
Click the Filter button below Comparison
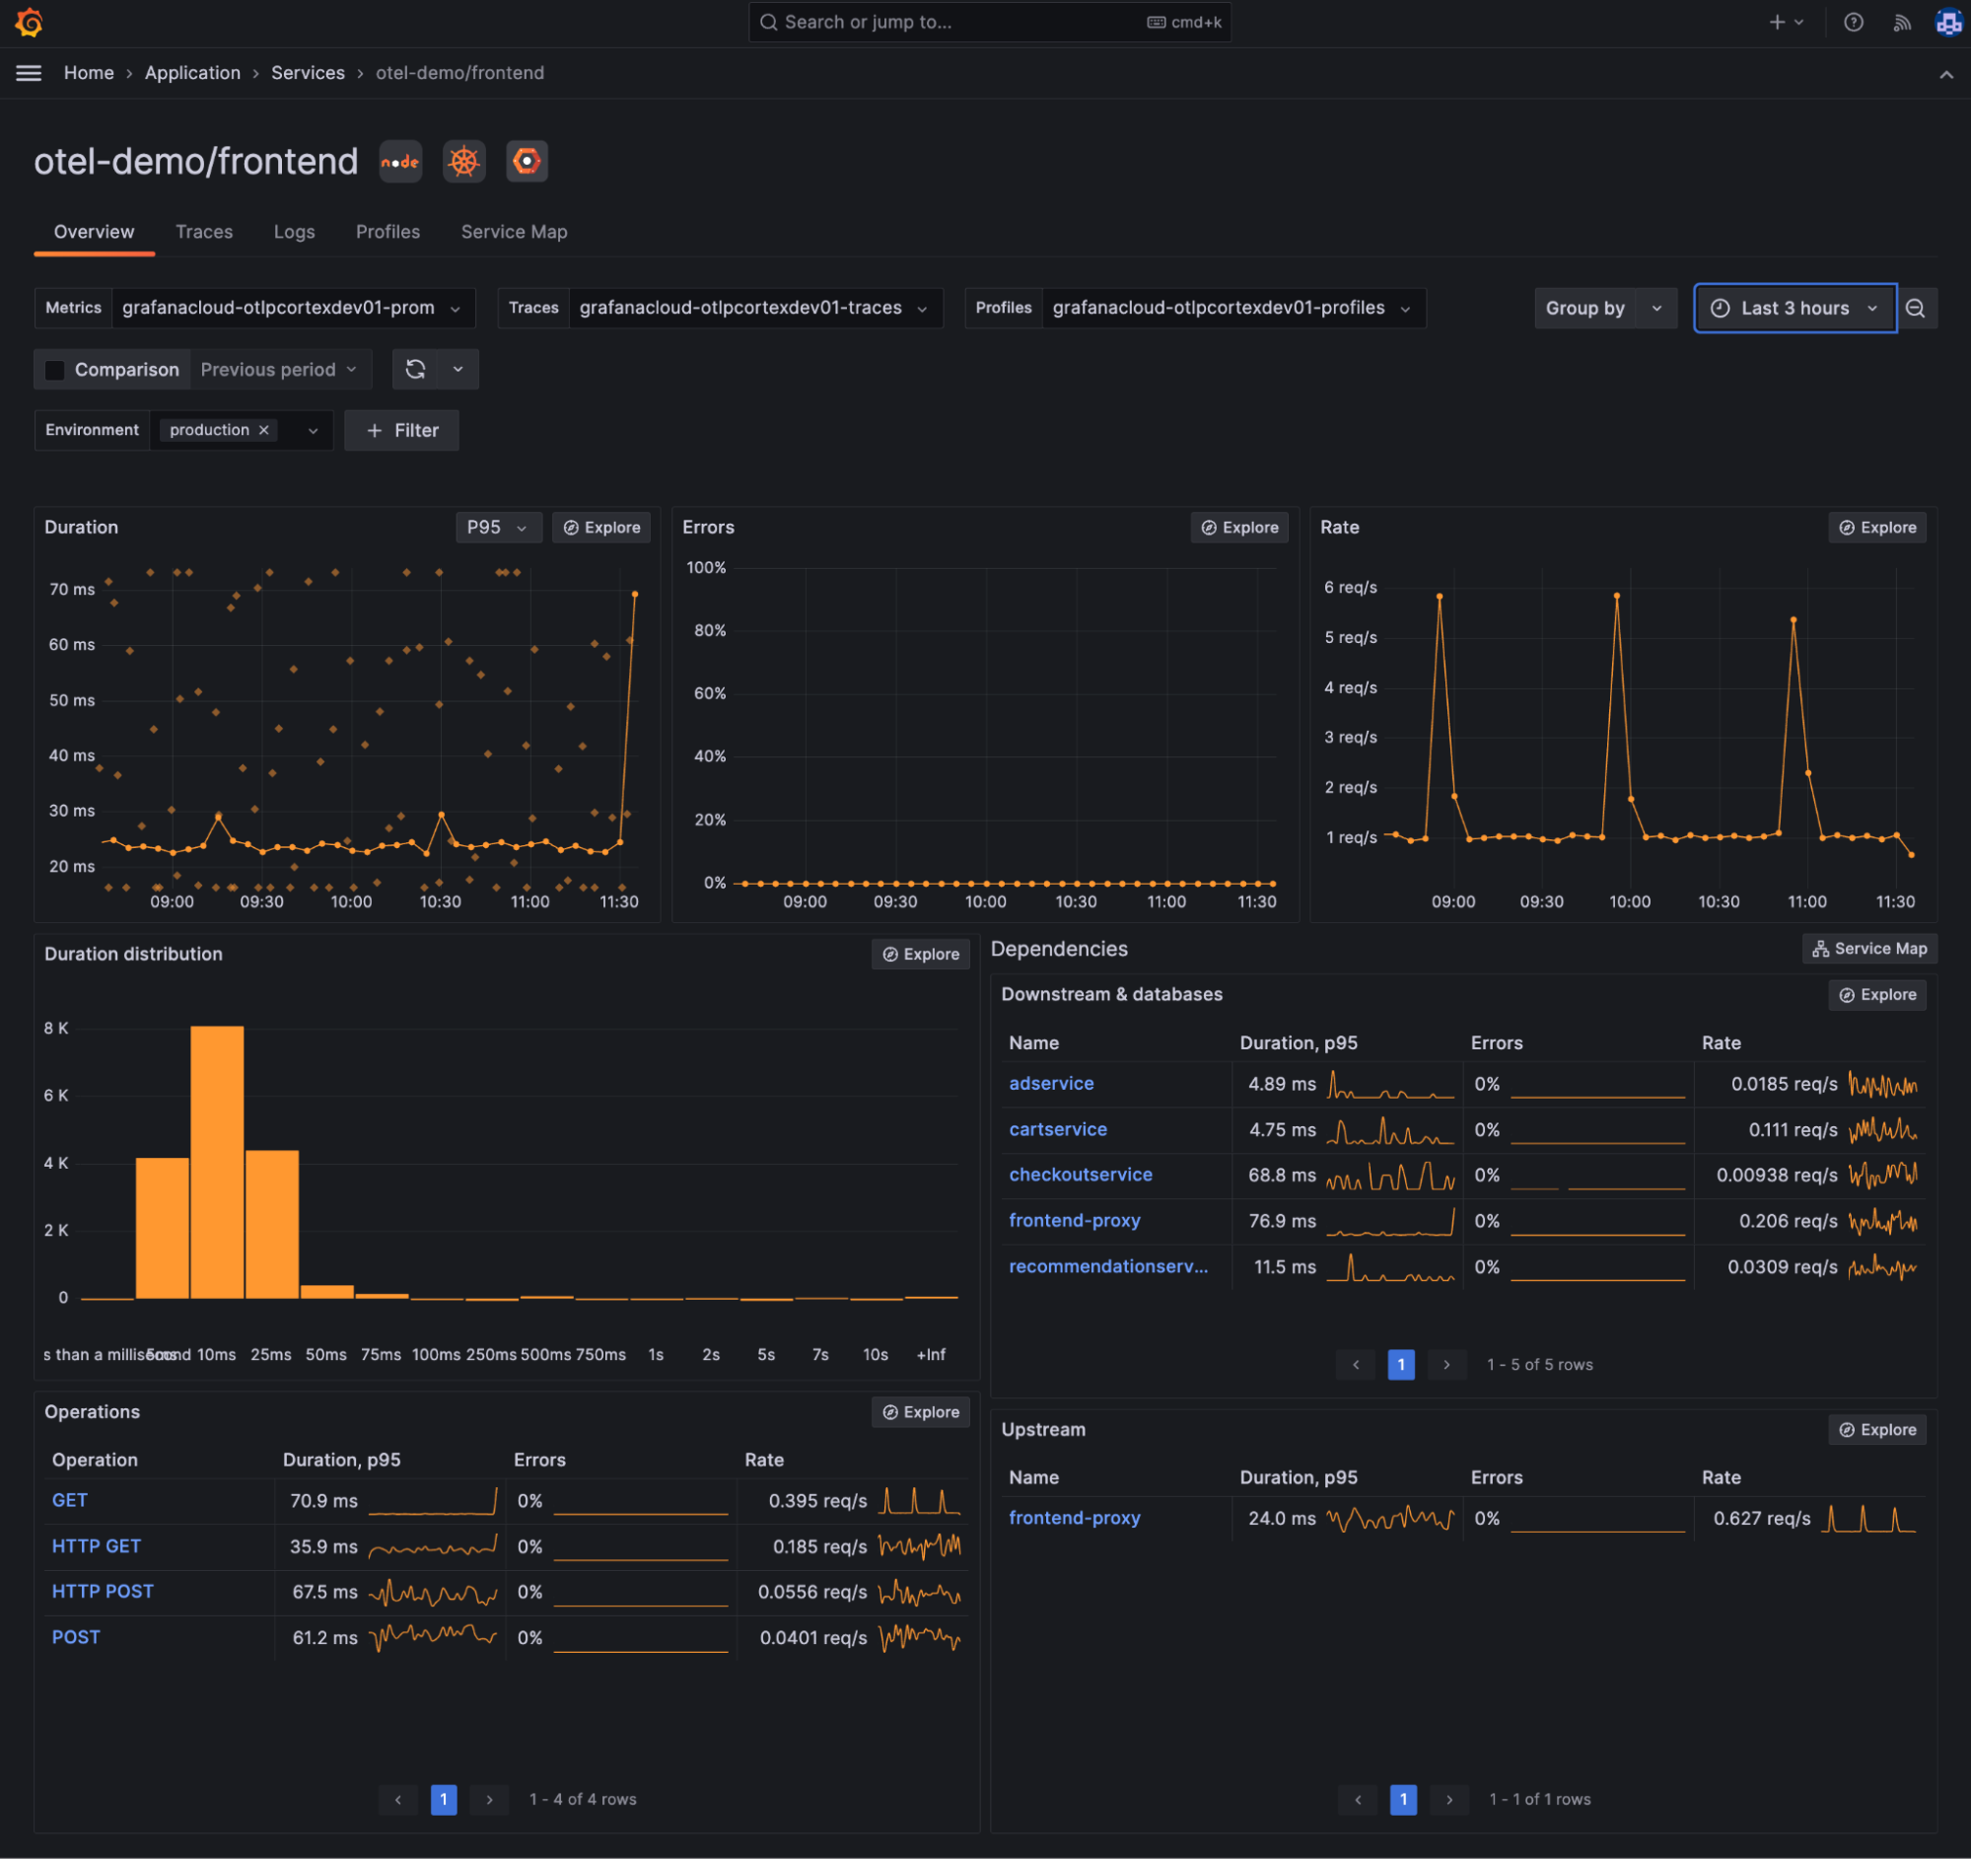(400, 430)
